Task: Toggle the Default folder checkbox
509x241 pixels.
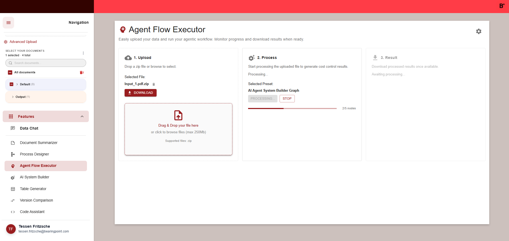Action: [x=11, y=84]
